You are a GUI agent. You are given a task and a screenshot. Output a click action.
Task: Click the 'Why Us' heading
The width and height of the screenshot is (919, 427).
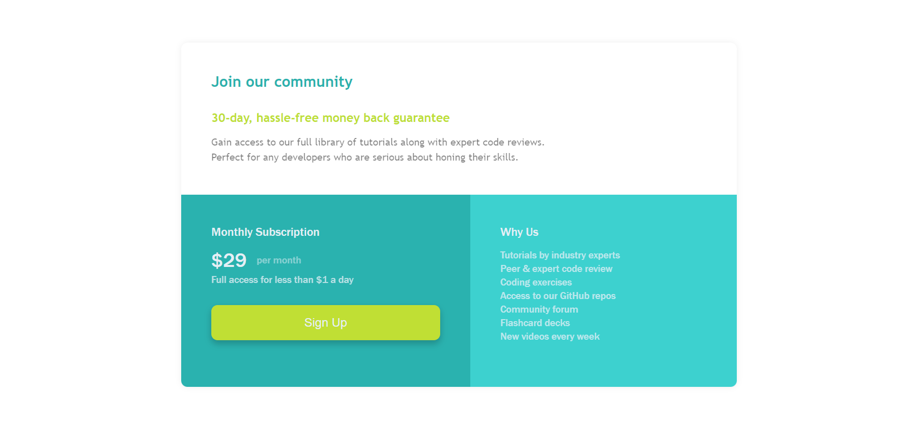(519, 232)
